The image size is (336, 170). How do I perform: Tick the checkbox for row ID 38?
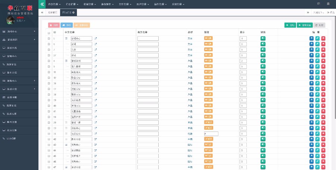point(49,95)
